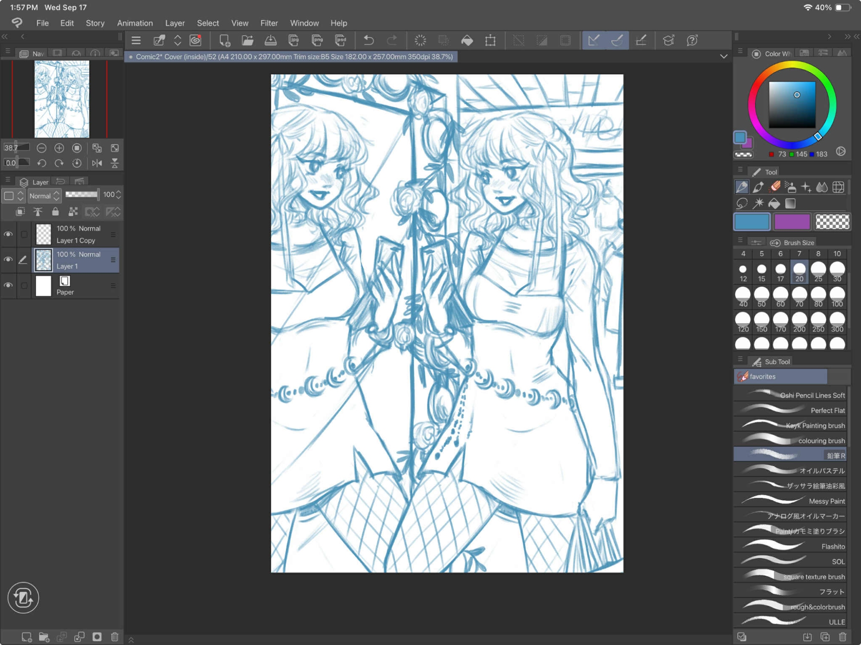
Task: Select the Eraser tool icon
Action: 774,187
